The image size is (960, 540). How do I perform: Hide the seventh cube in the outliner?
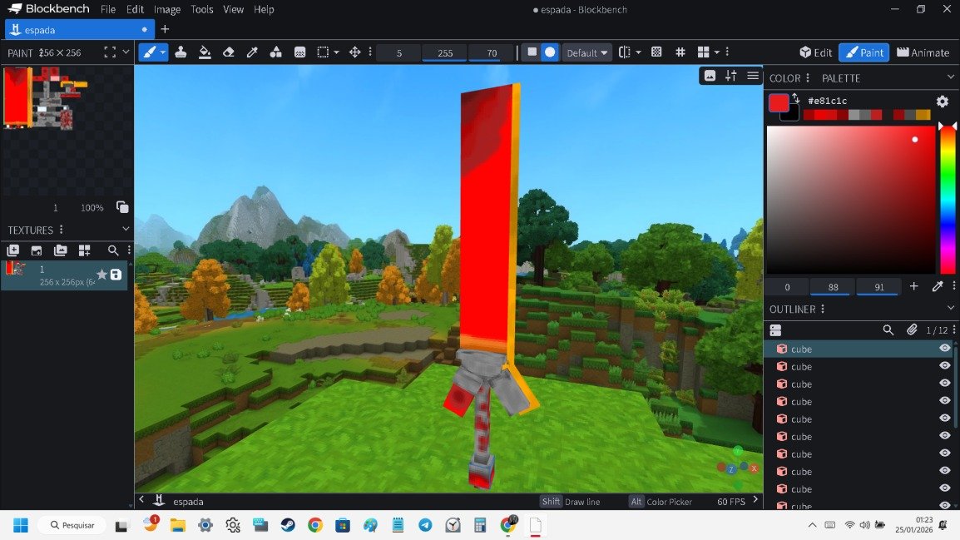[x=945, y=453]
